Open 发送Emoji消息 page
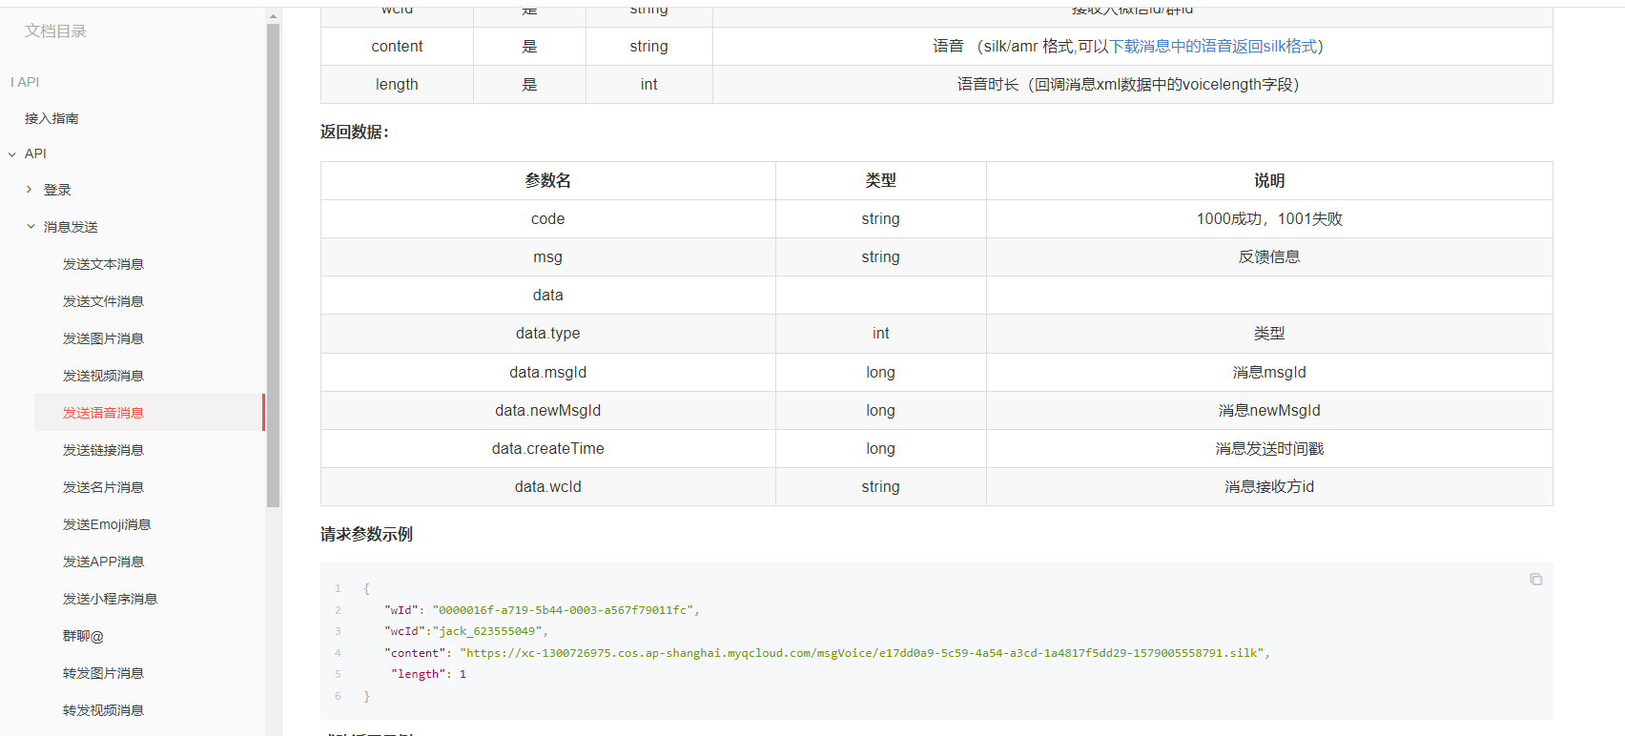1625x736 pixels. click(107, 524)
